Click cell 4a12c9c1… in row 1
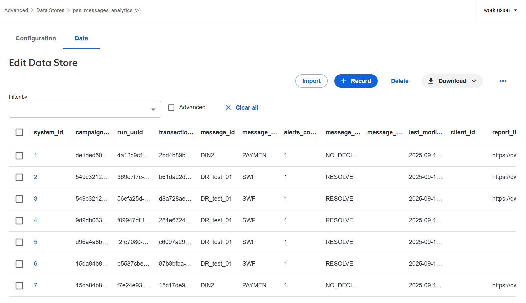Screen dimensions: 526x303 133,155
